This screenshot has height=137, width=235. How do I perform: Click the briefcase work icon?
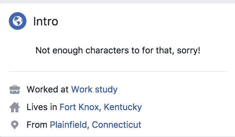(15, 89)
